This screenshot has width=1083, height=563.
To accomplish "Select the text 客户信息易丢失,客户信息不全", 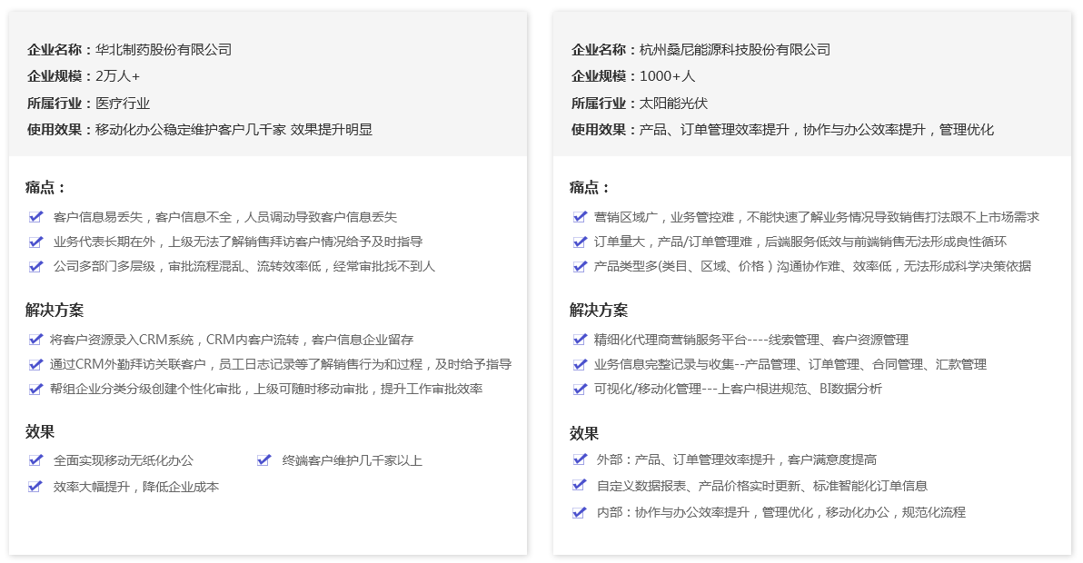I will pos(143,217).
